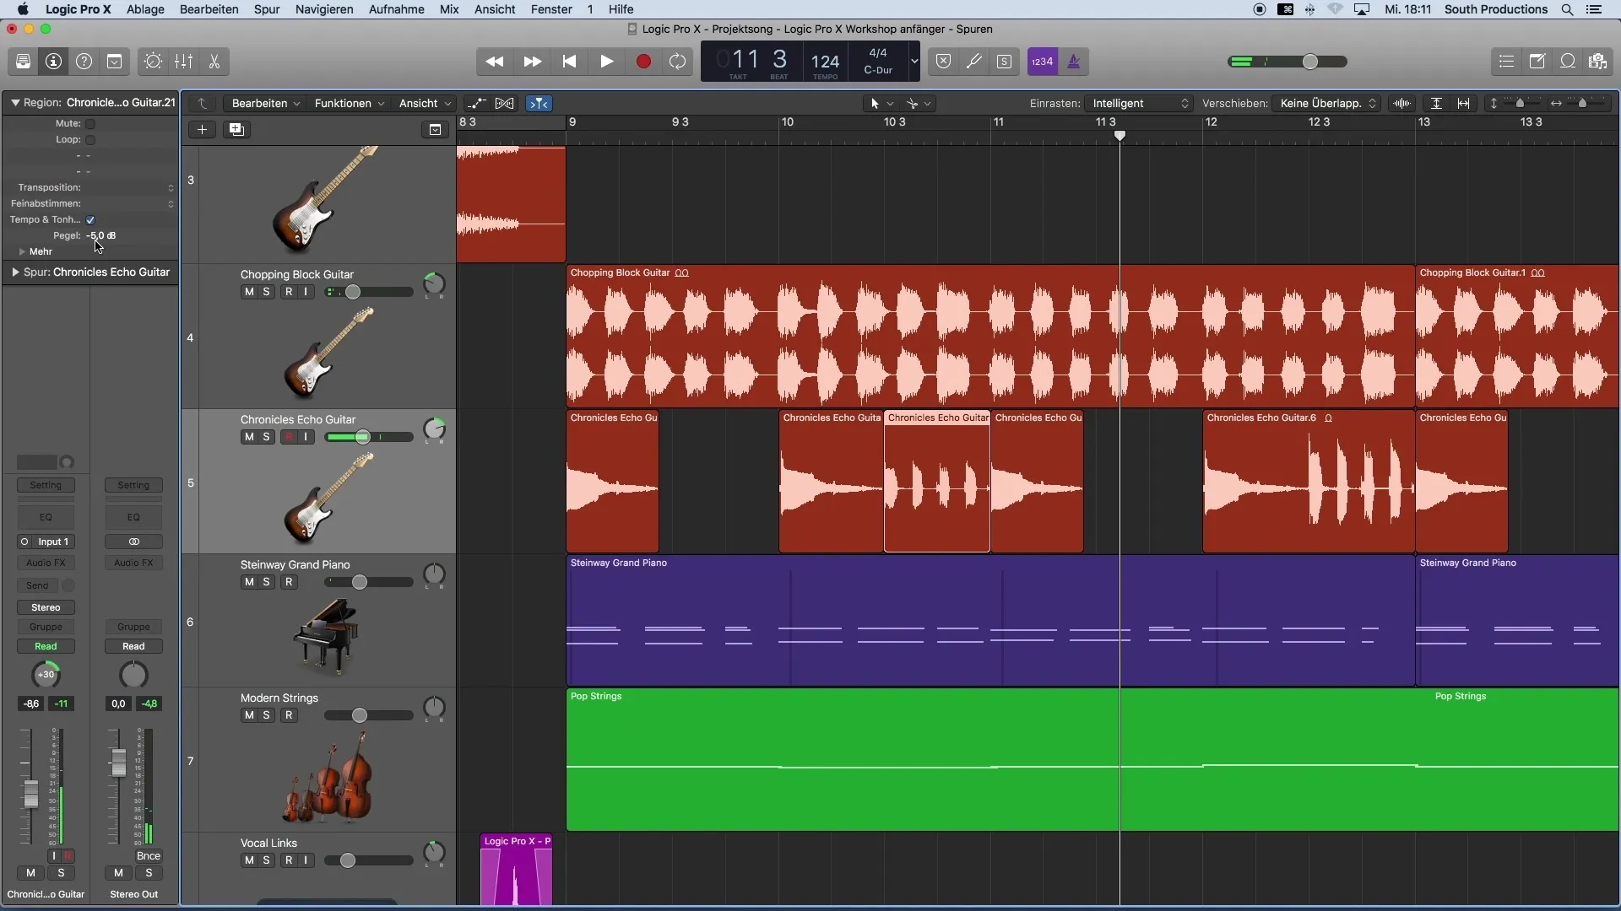This screenshot has width=1621, height=911.
Task: Drag the Chronicles Echo Guitar volume fader
Action: pos(362,436)
